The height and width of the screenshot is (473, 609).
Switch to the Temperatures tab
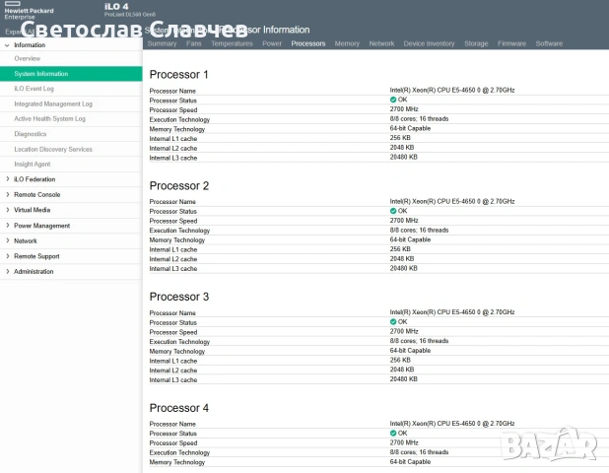pyautogui.click(x=232, y=43)
